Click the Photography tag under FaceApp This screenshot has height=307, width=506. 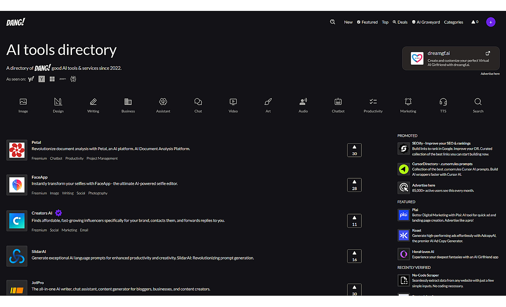[98, 193]
